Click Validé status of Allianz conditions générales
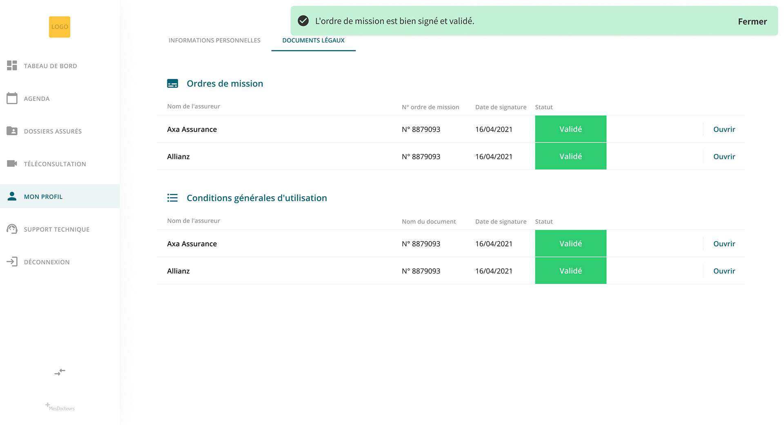 (570, 271)
